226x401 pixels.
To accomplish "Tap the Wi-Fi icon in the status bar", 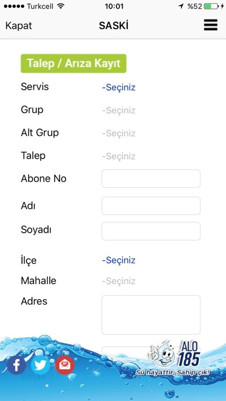I will (61, 6).
